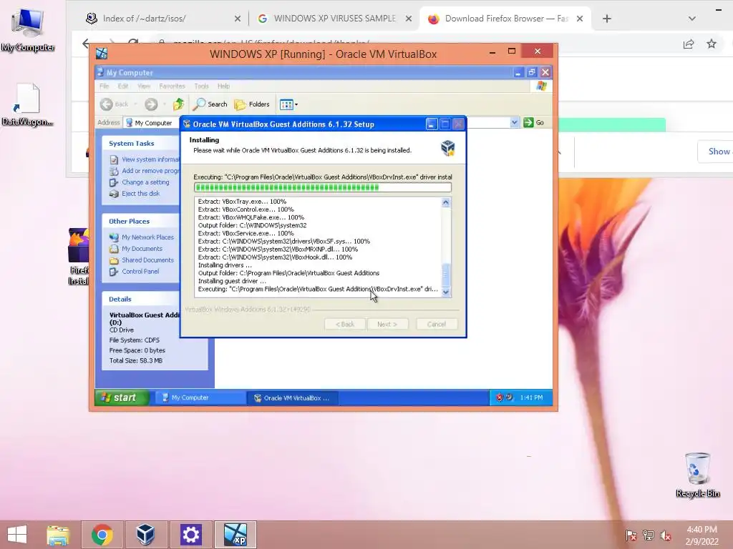Image resolution: width=733 pixels, height=549 pixels.
Task: Open the Help menu in My Computer
Action: point(223,86)
